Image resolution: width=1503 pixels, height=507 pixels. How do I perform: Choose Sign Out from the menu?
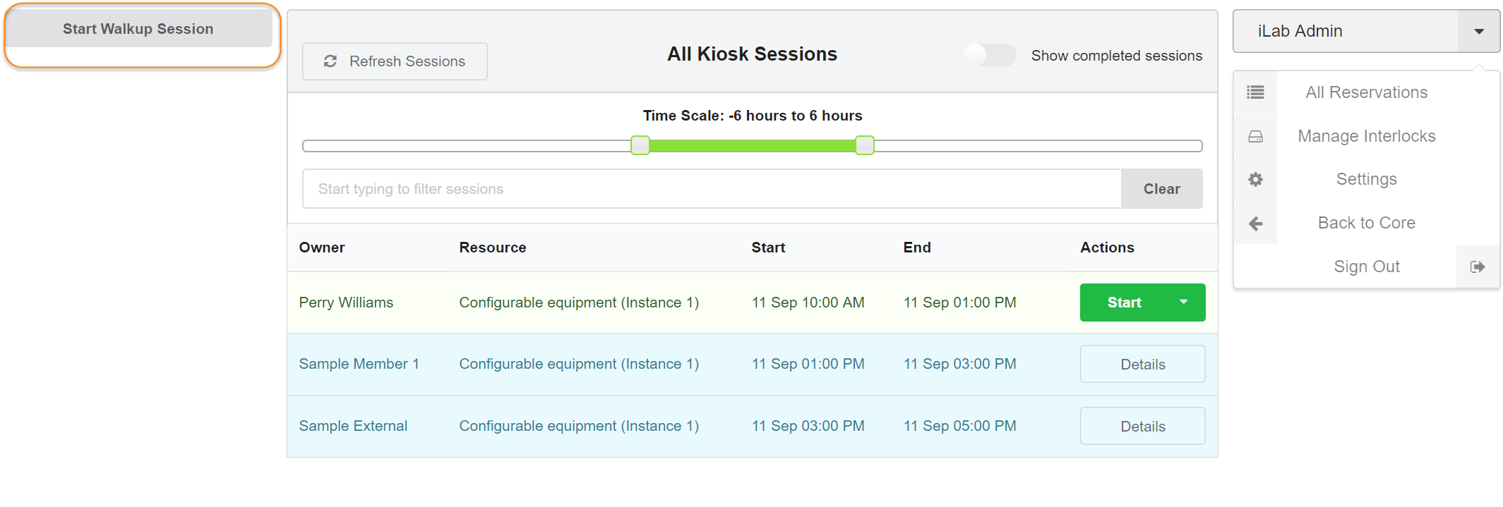pyautogui.click(x=1366, y=267)
